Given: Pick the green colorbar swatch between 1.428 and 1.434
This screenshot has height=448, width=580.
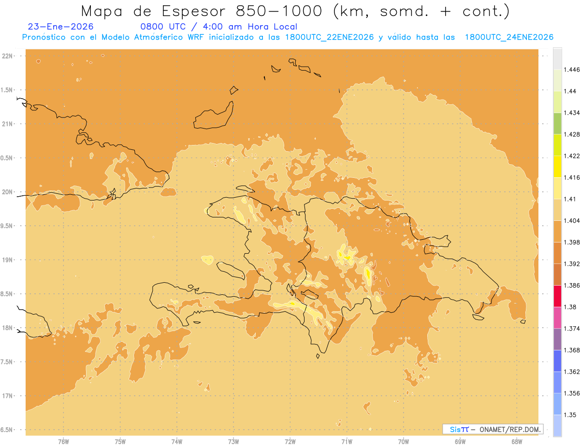Looking at the screenshot, I should (557, 123).
